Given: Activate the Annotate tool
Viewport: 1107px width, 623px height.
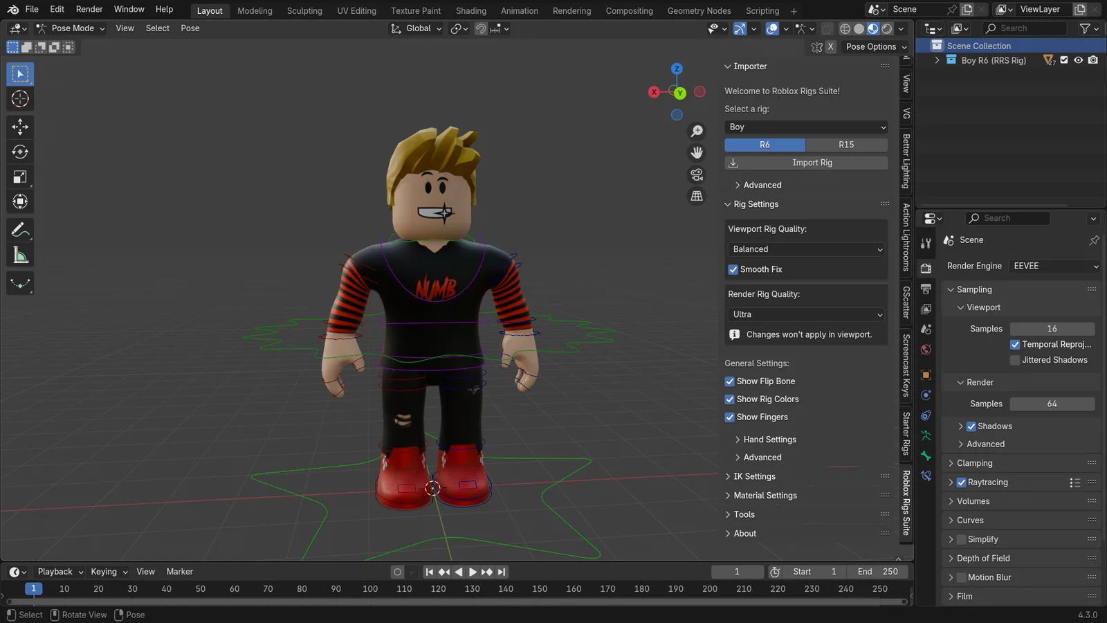Looking at the screenshot, I should [x=20, y=229].
